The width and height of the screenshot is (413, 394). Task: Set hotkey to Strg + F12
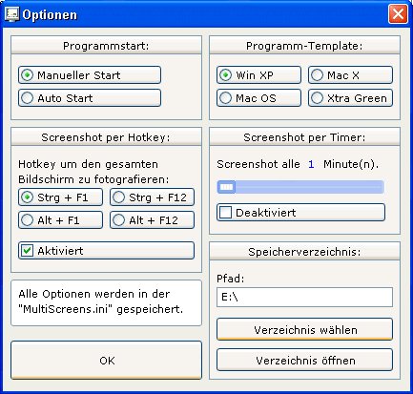(x=152, y=197)
